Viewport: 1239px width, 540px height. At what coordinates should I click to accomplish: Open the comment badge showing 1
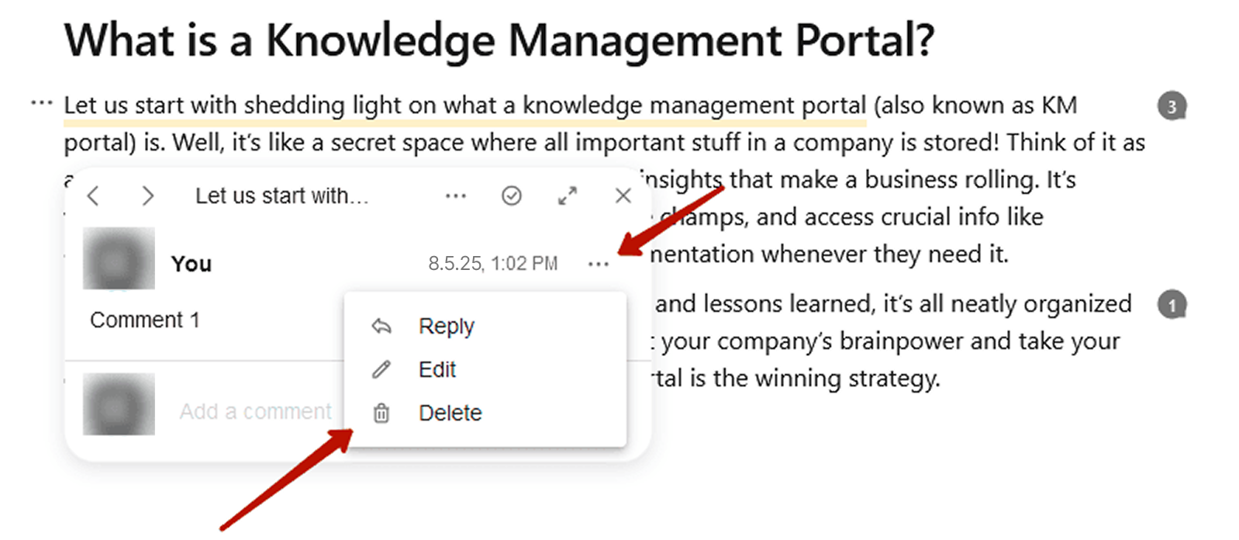click(1172, 305)
